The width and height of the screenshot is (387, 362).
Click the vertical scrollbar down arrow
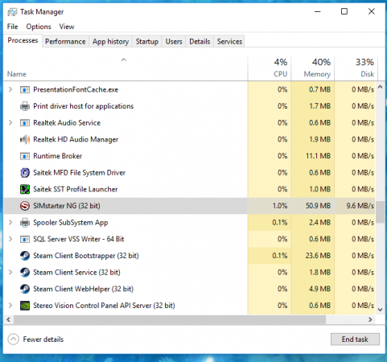[380, 310]
